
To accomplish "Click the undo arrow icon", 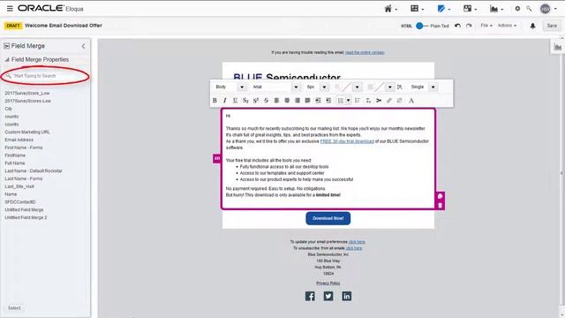I will [457, 26].
